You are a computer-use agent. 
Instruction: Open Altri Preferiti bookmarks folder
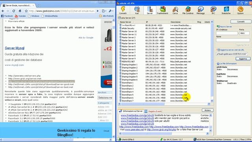point(106,16)
